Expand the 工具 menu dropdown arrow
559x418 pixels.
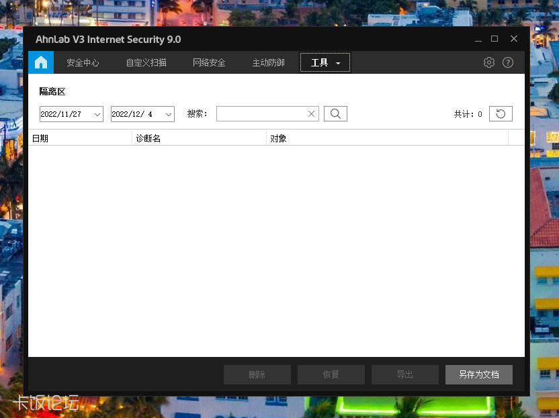click(x=337, y=62)
